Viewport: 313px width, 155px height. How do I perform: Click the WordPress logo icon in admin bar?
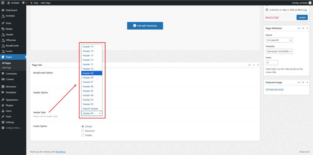3,3
